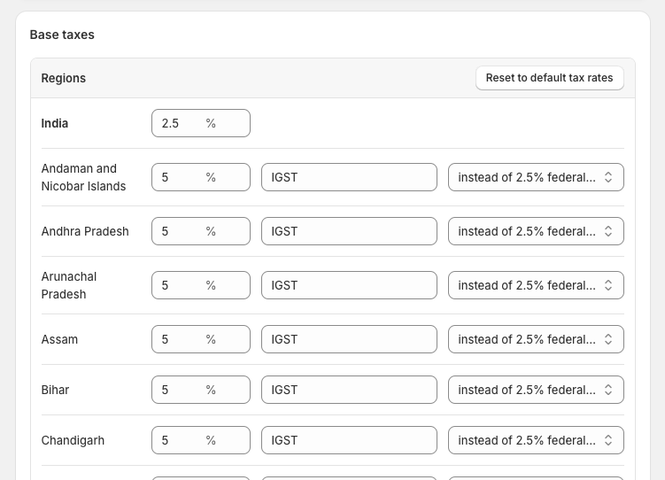Select Chandigarh IGST tax name field

pyautogui.click(x=349, y=440)
